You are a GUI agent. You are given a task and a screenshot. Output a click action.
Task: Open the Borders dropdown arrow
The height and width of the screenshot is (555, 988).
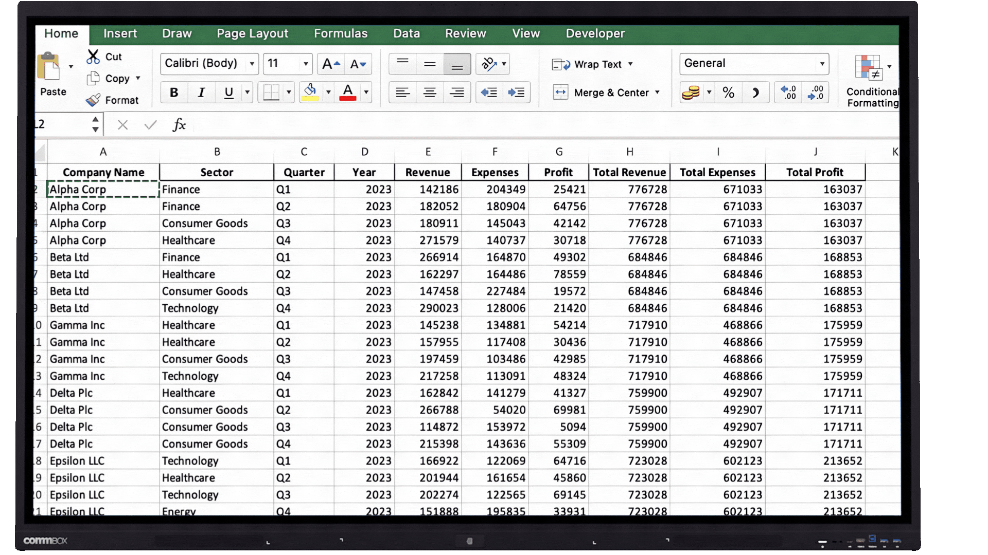(x=289, y=92)
